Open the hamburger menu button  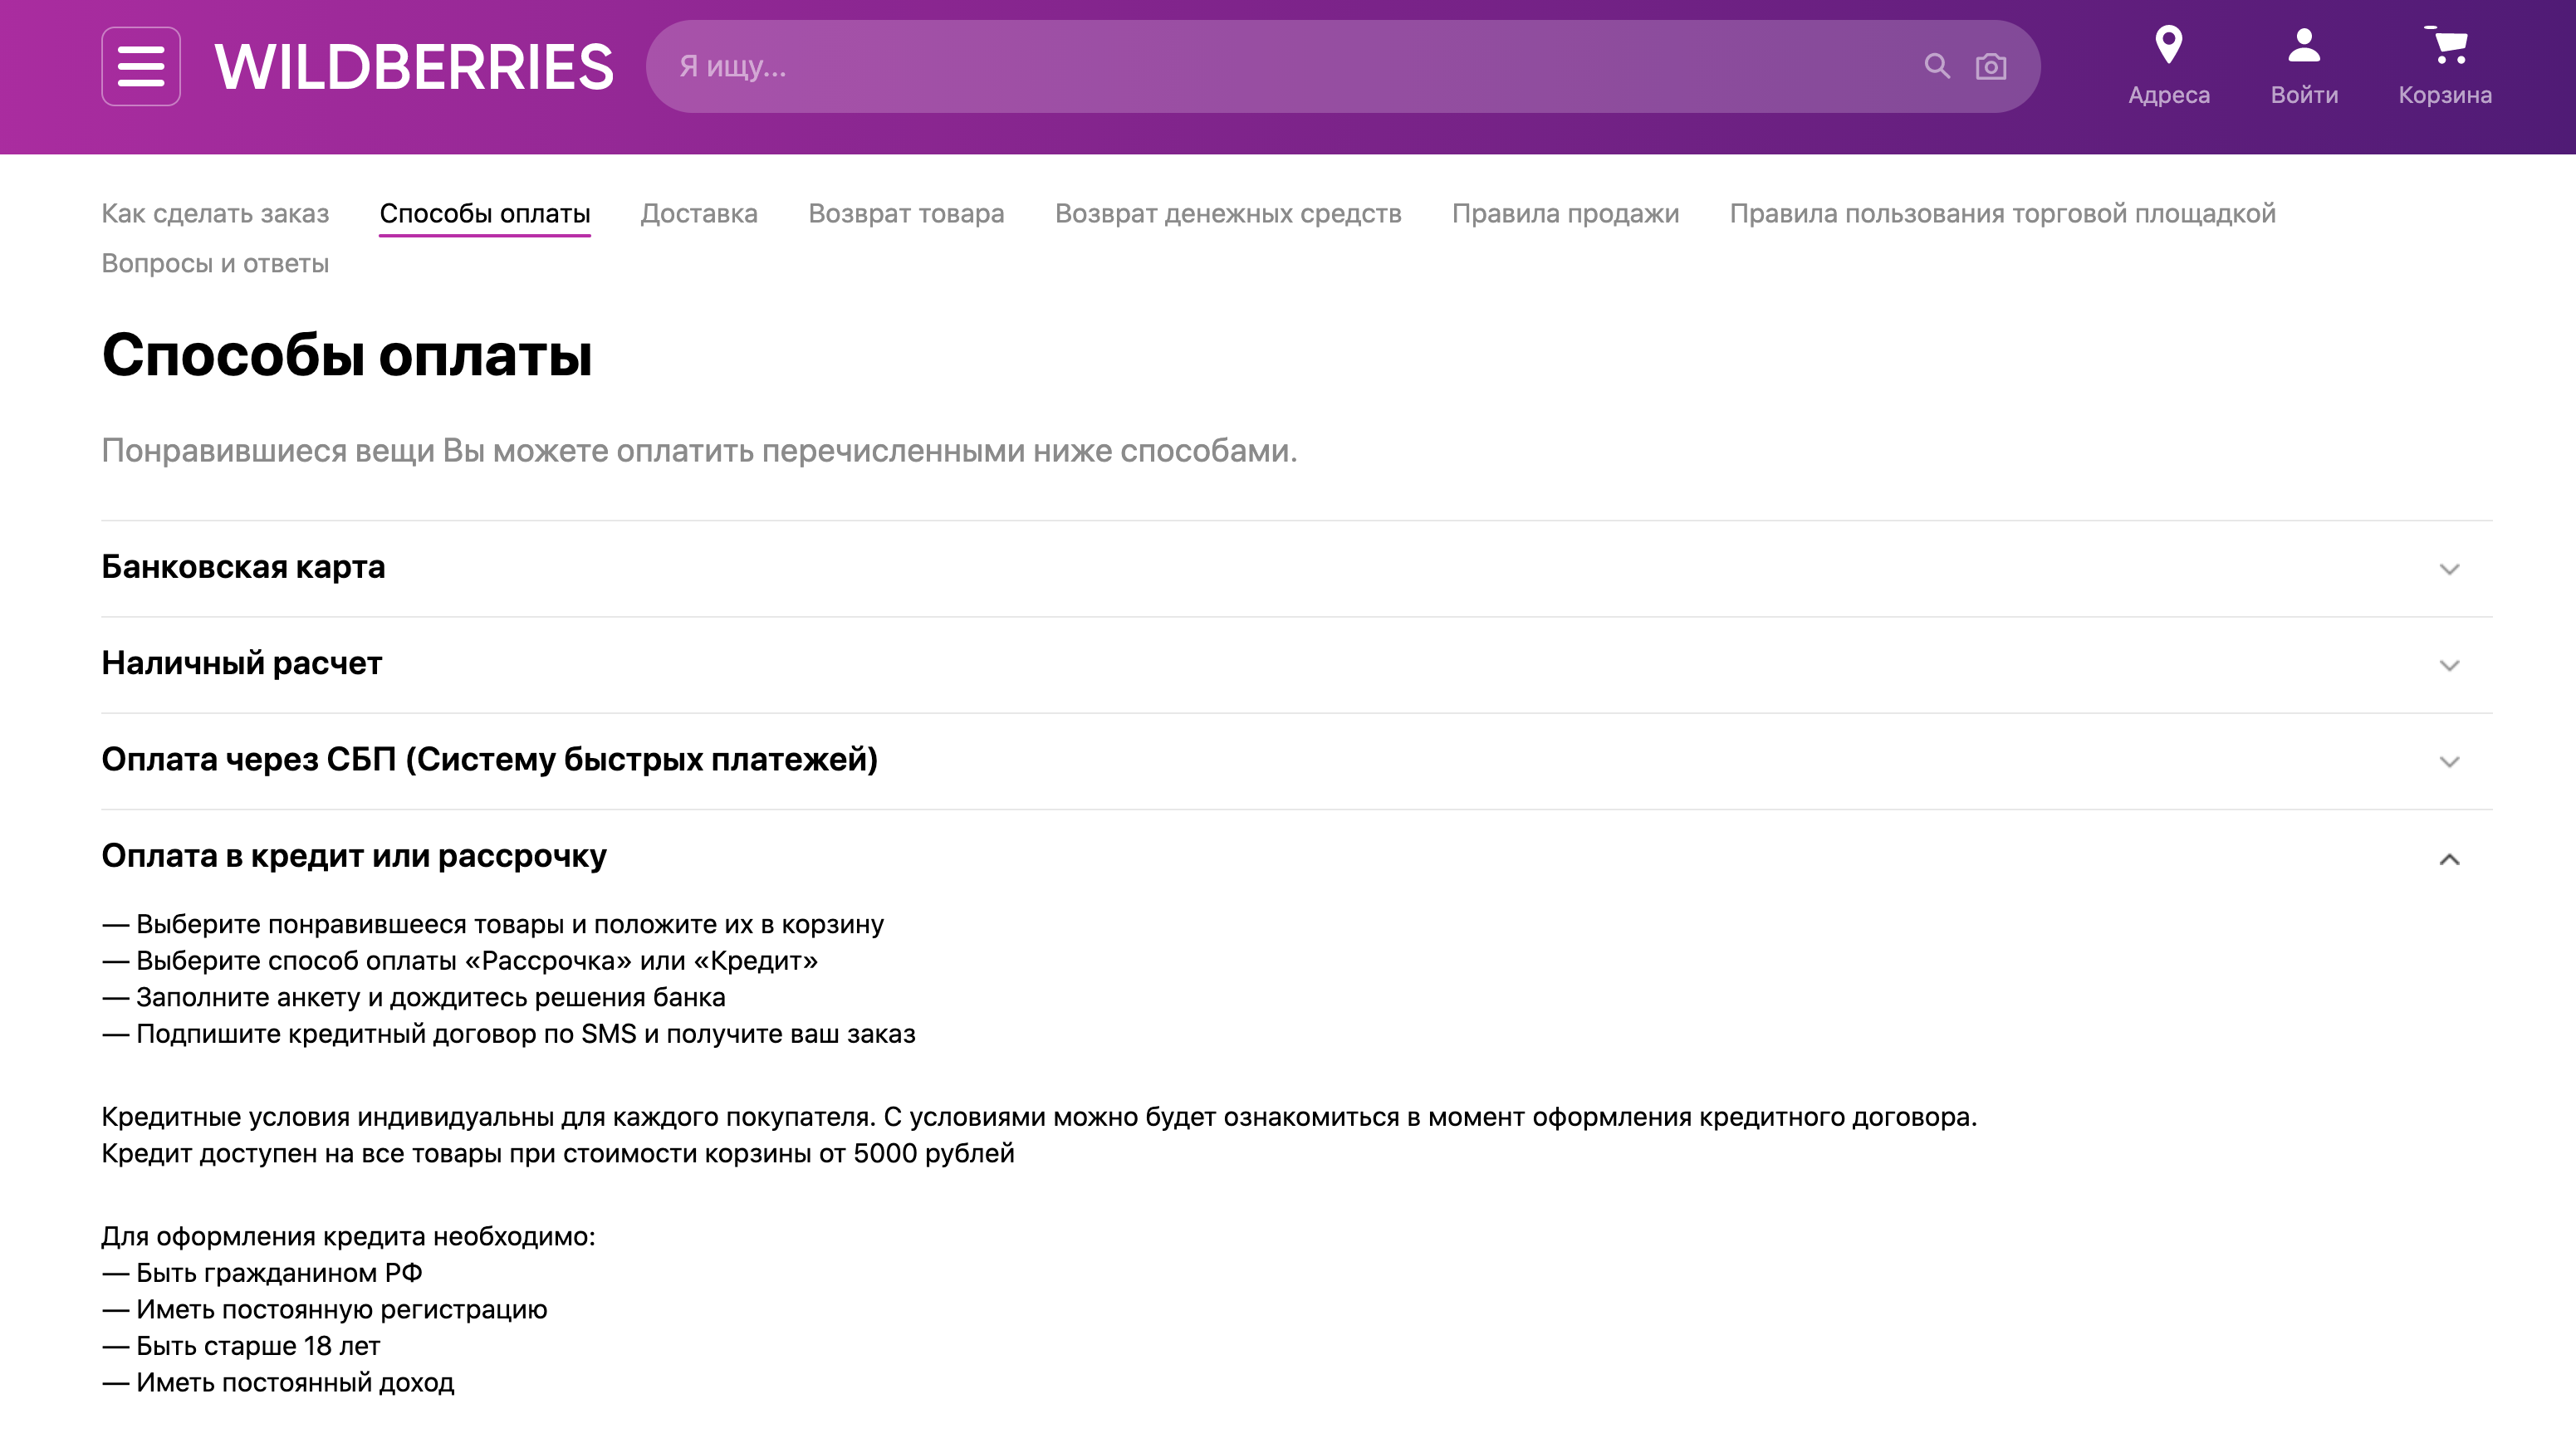[141, 66]
